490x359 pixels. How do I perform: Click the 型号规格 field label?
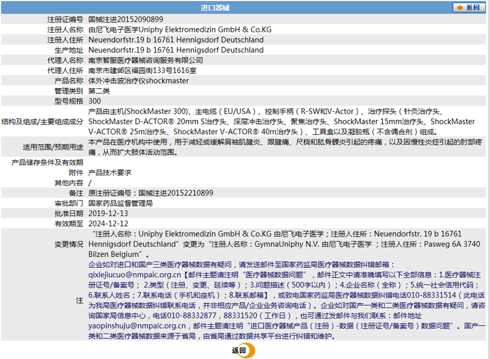click(69, 101)
